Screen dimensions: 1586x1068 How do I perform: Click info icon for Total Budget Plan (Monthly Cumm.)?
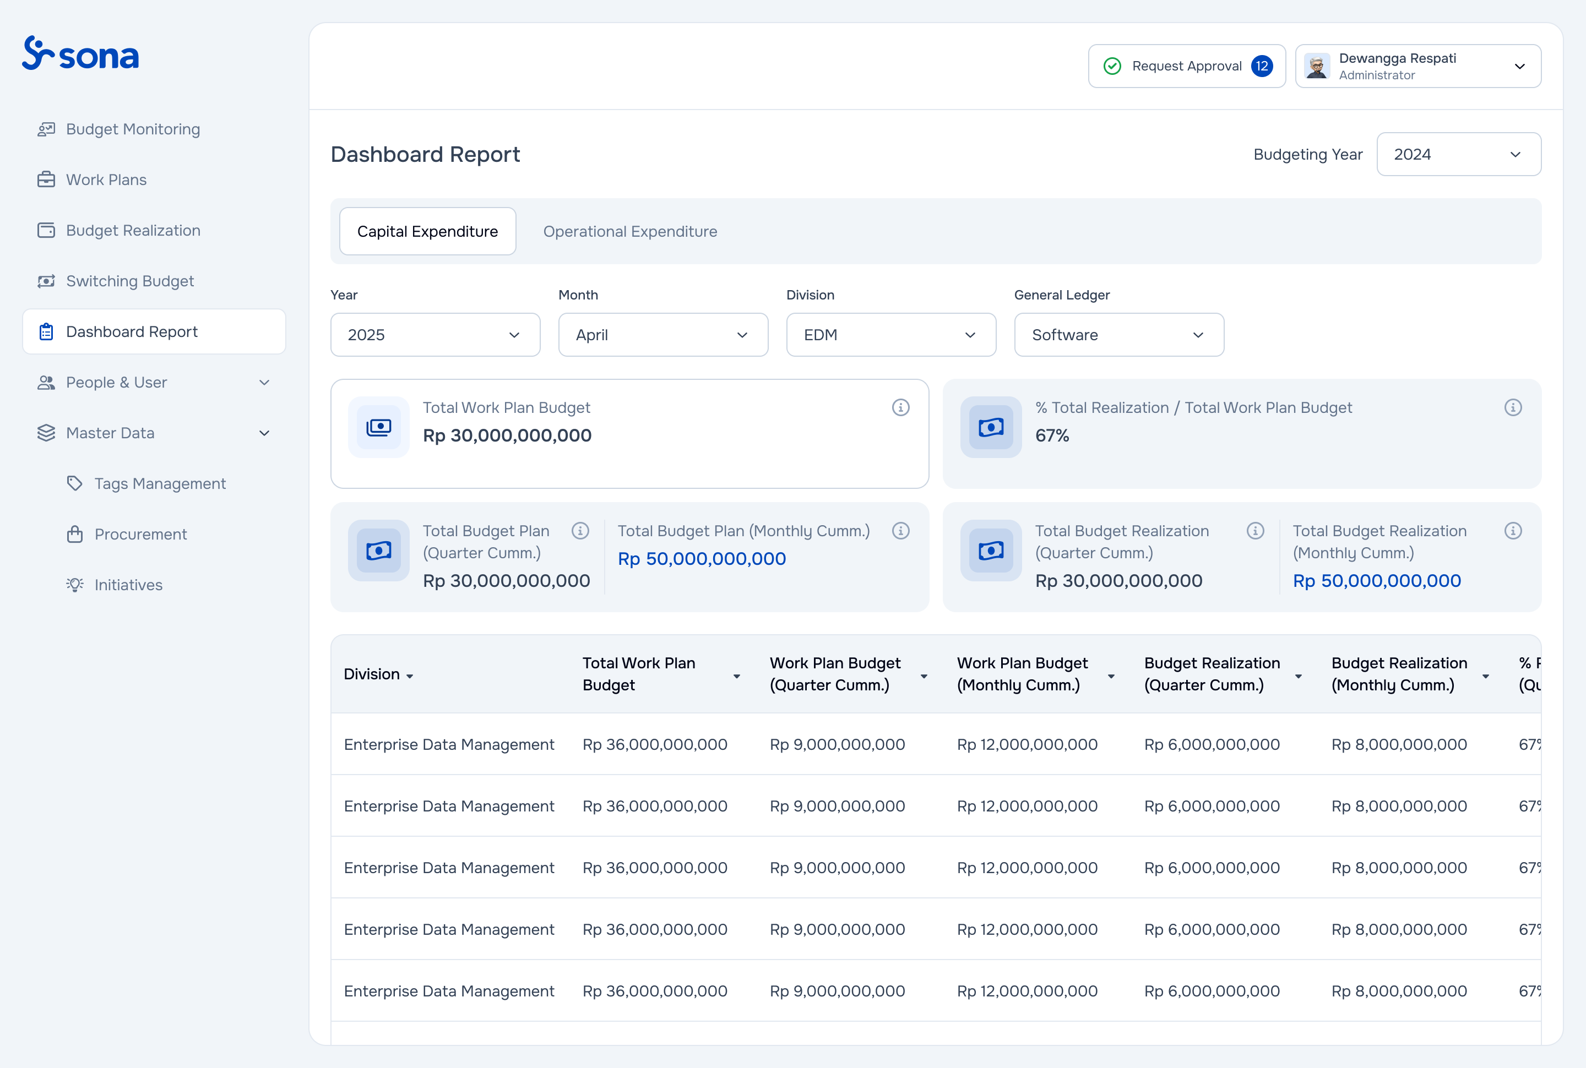(900, 531)
